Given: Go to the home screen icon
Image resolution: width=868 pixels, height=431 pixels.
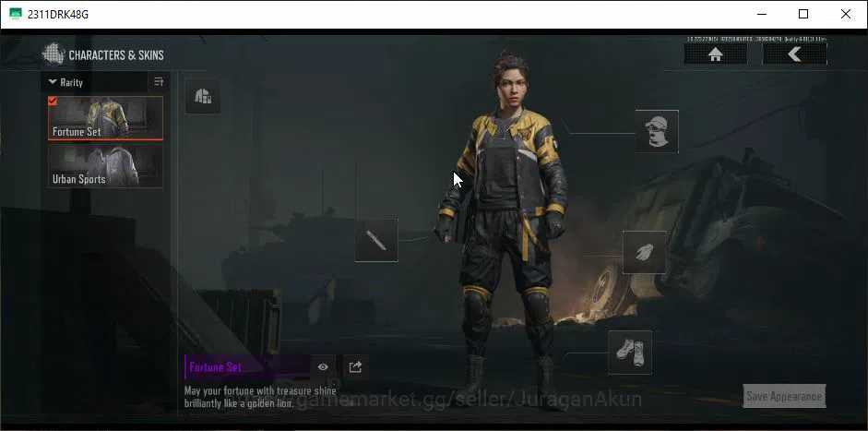Looking at the screenshot, I should click(x=715, y=54).
